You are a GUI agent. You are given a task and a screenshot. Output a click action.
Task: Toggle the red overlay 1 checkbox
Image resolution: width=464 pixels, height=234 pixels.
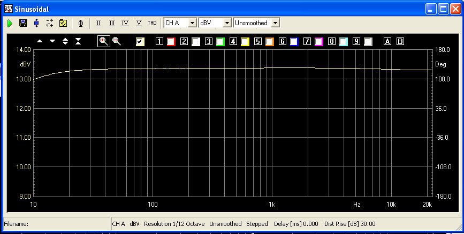[171, 41]
